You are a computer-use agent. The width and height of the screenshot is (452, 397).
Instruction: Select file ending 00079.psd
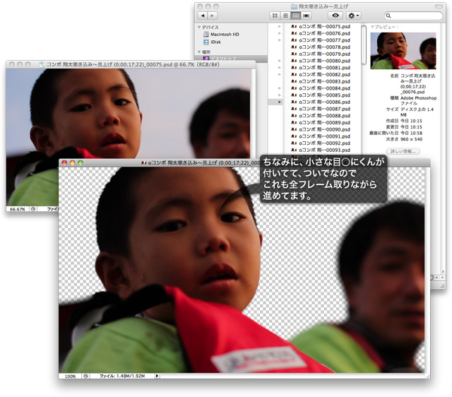click(x=321, y=54)
